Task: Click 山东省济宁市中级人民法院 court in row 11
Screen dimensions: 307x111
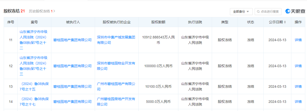Action: [195, 40]
